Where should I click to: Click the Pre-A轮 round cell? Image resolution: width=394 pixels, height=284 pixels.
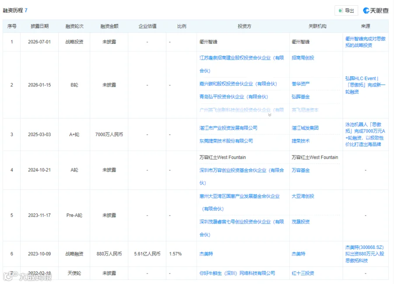74,215
